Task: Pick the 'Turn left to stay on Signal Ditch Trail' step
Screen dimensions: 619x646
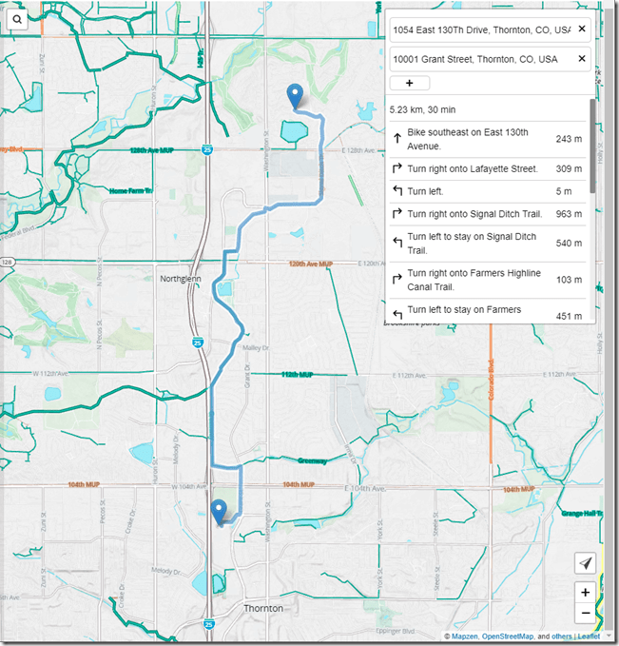Action: pyautogui.click(x=480, y=243)
